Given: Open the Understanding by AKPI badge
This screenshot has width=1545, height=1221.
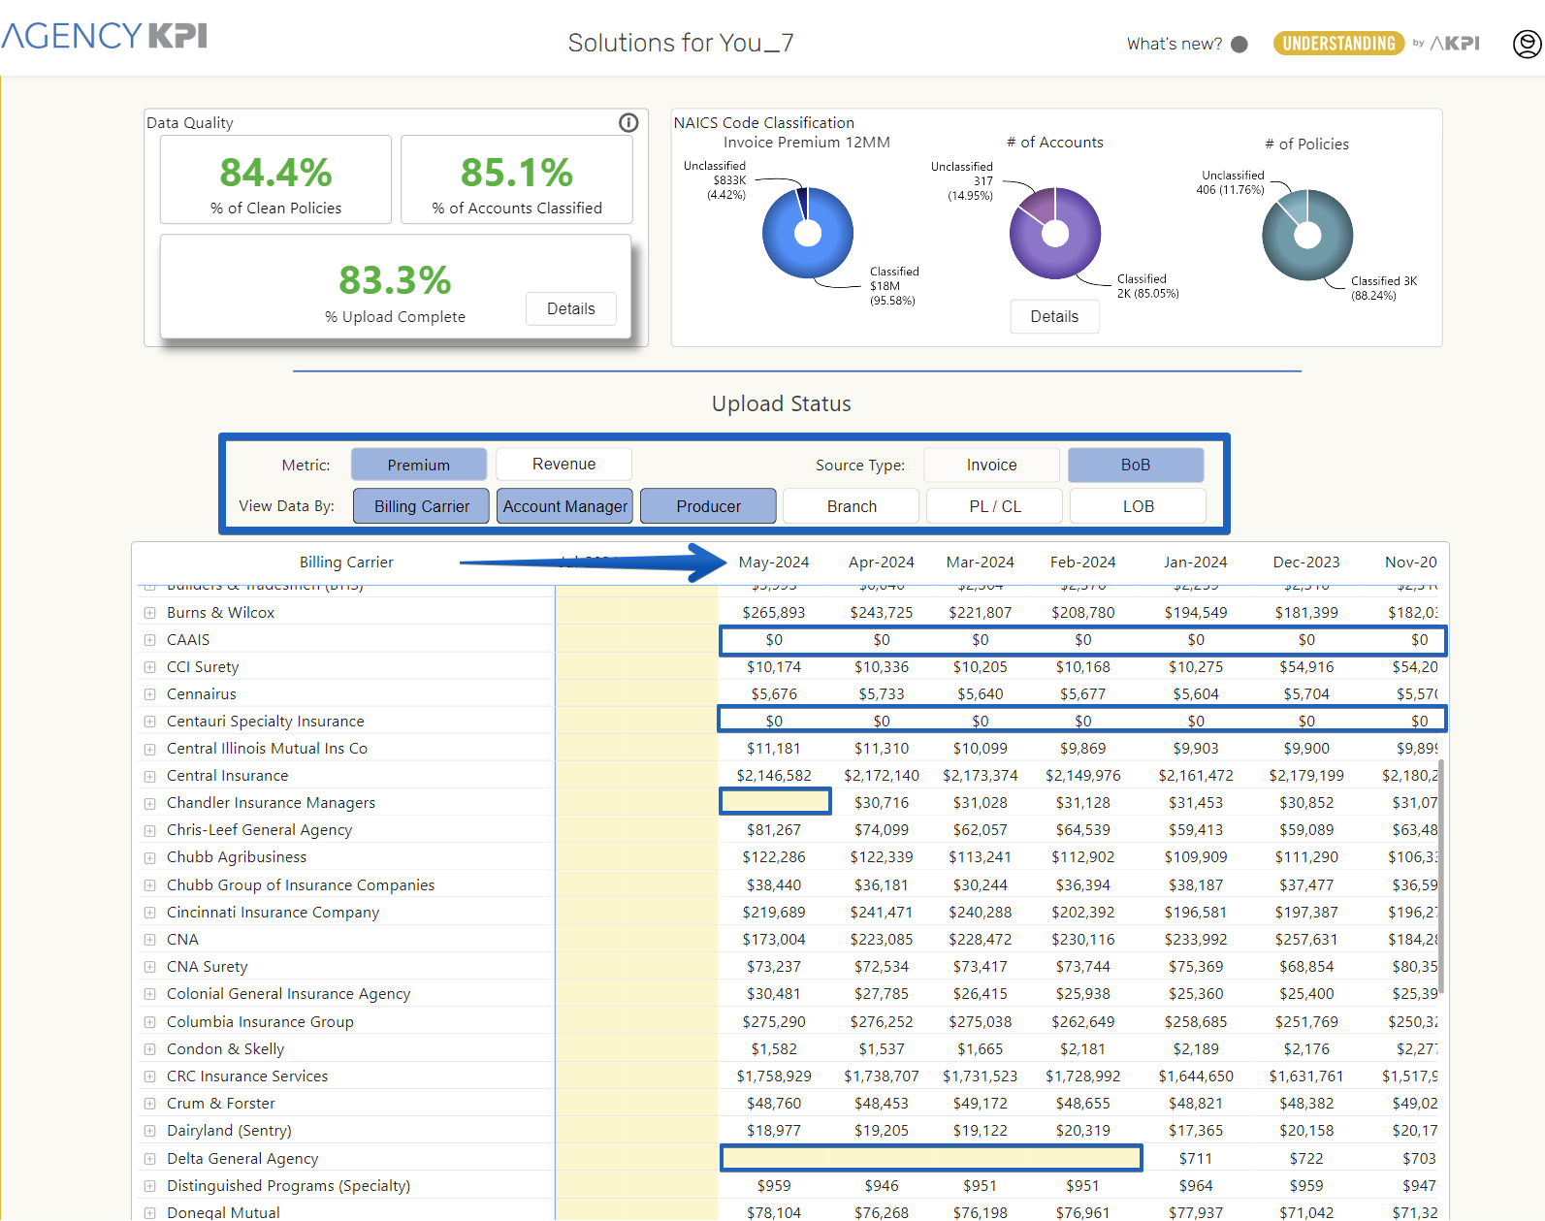Looking at the screenshot, I should [x=1338, y=44].
